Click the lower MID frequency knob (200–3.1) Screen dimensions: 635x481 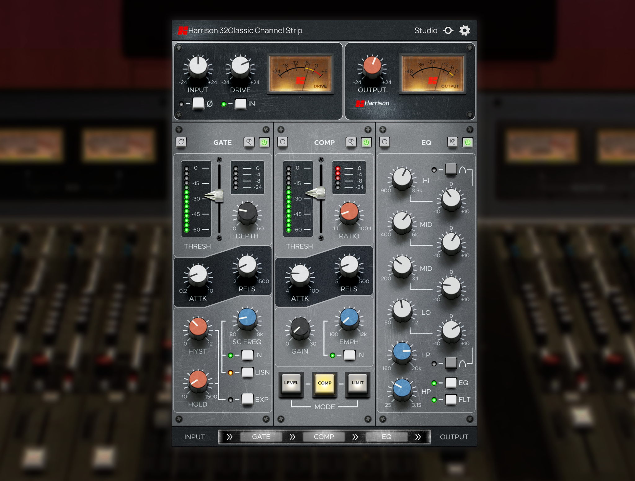[x=402, y=267]
